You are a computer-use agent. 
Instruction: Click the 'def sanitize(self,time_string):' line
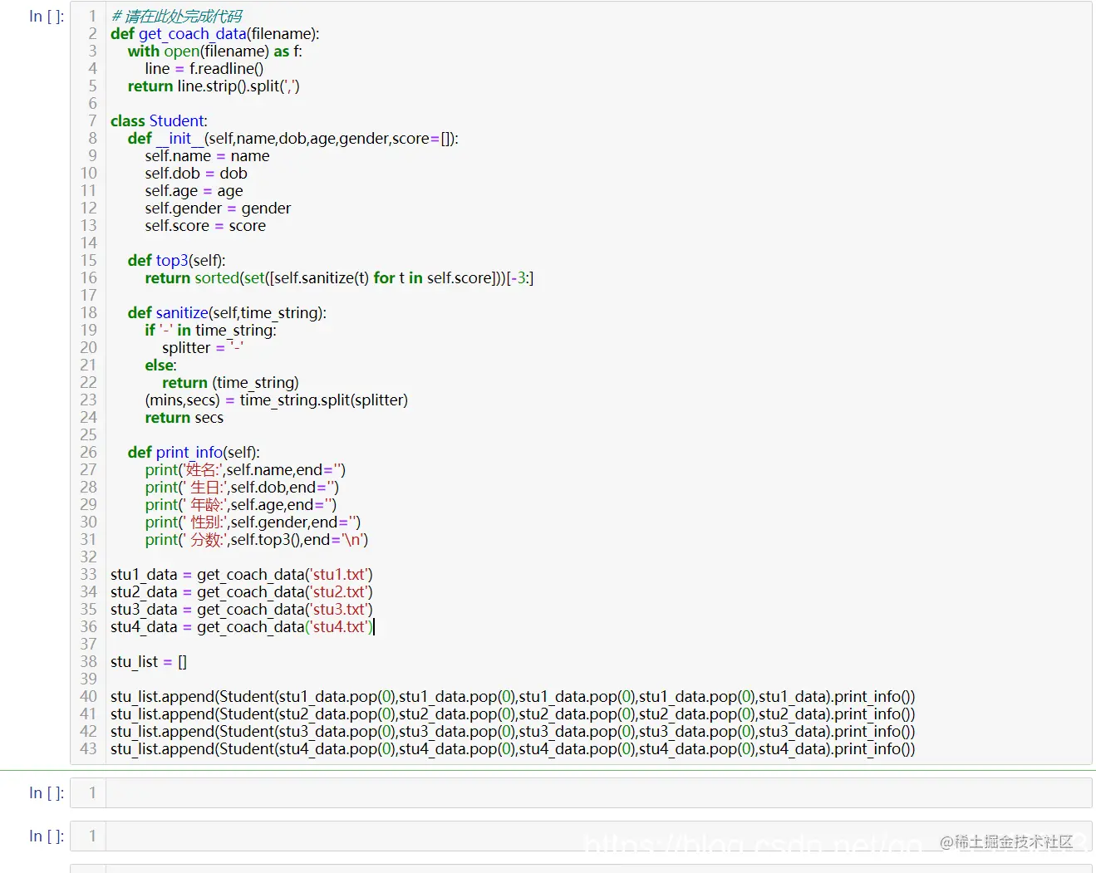(x=227, y=312)
